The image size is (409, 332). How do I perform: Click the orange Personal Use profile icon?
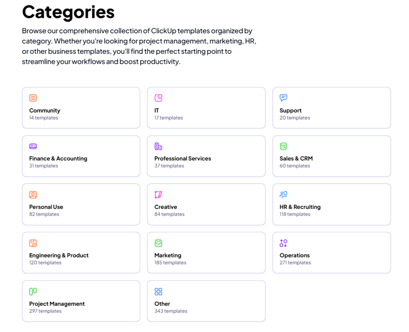[33, 195]
